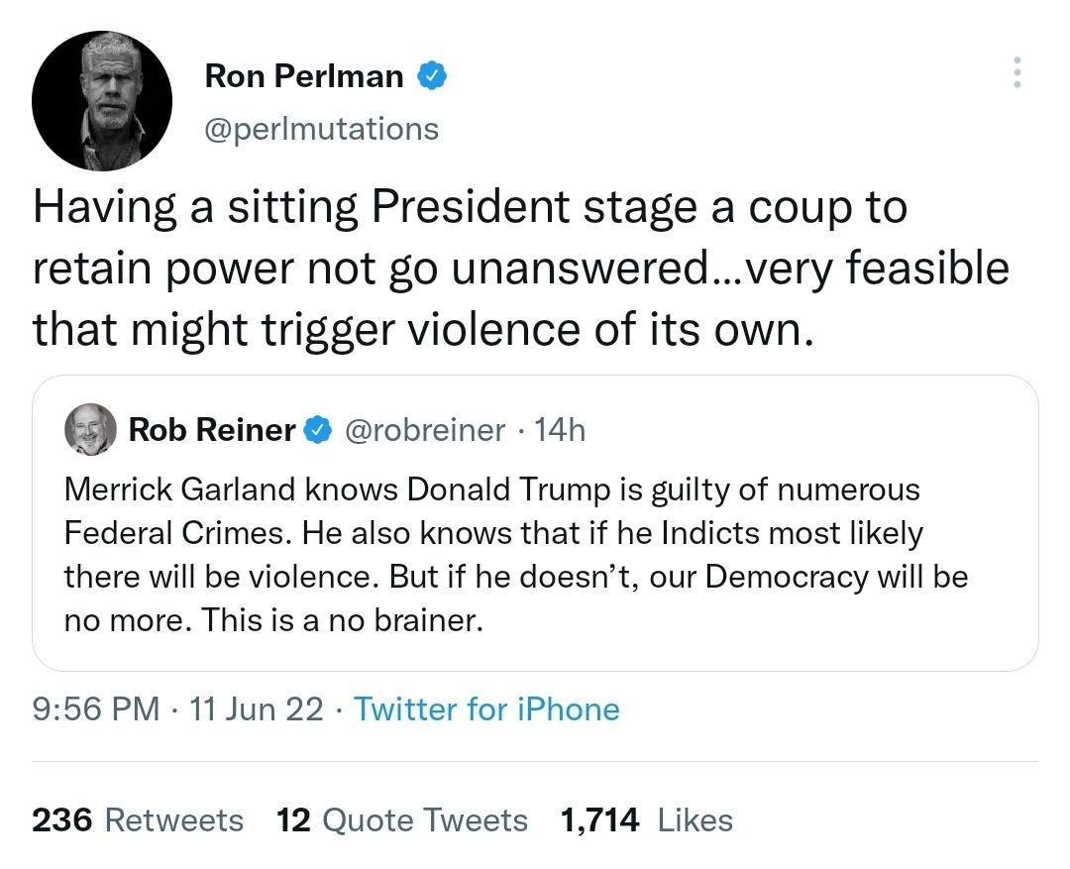
Task: Click the 14h timestamp on quoted tweet
Action: pyautogui.click(x=562, y=430)
